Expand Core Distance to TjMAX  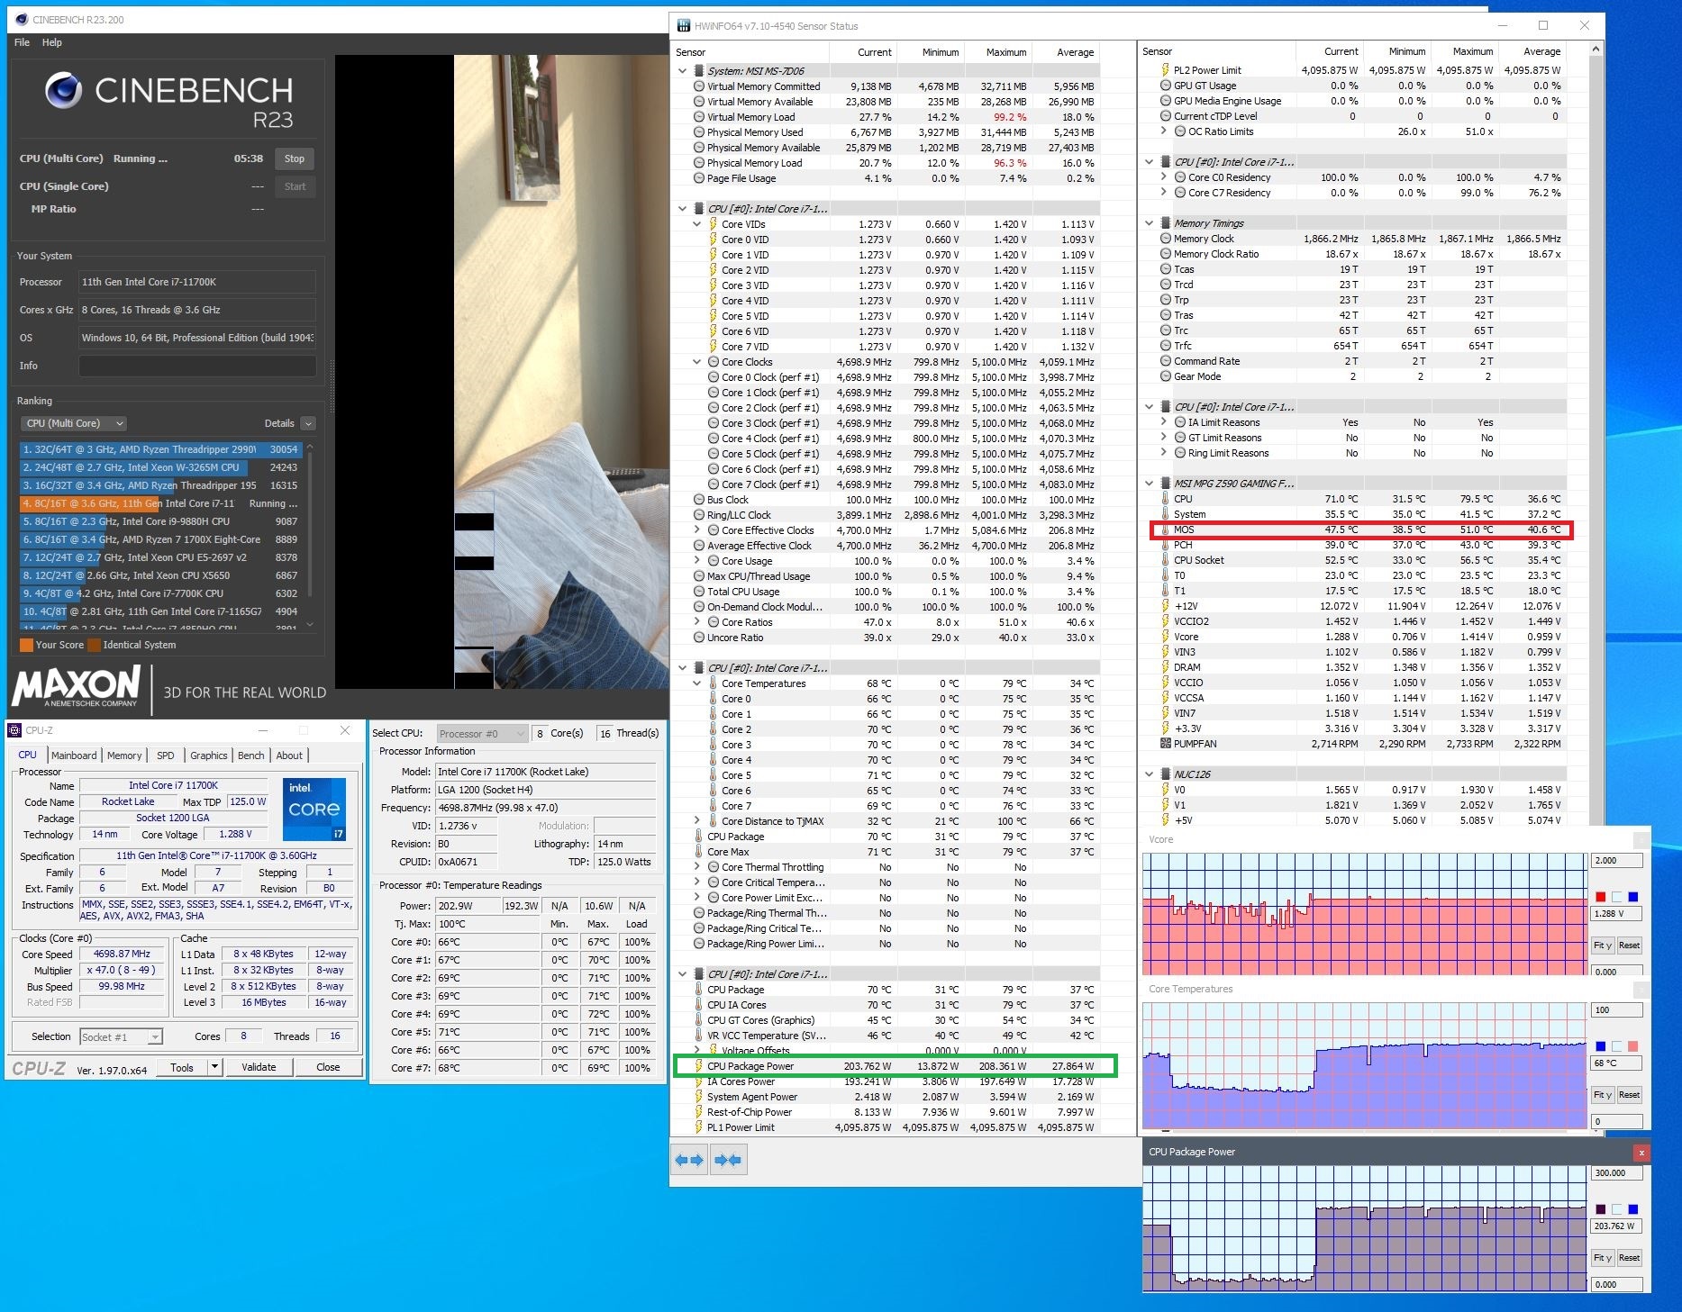pos(696,821)
